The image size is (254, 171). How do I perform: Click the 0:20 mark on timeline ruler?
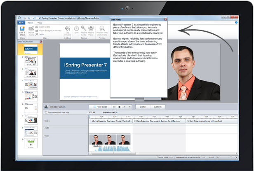(141, 117)
